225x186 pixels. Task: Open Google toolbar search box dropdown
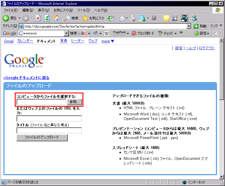(67, 33)
